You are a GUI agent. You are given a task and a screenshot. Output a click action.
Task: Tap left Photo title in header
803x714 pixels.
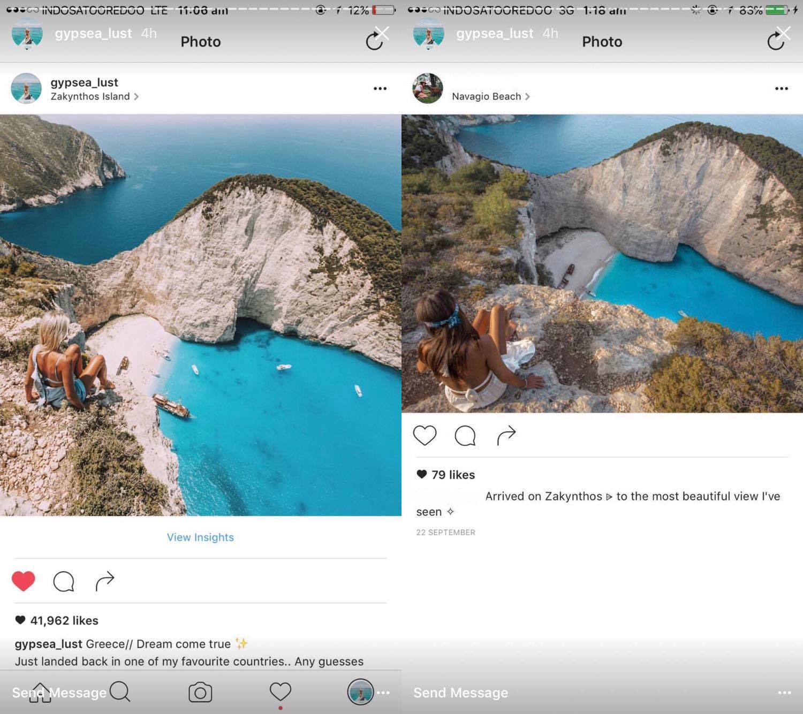[201, 42]
